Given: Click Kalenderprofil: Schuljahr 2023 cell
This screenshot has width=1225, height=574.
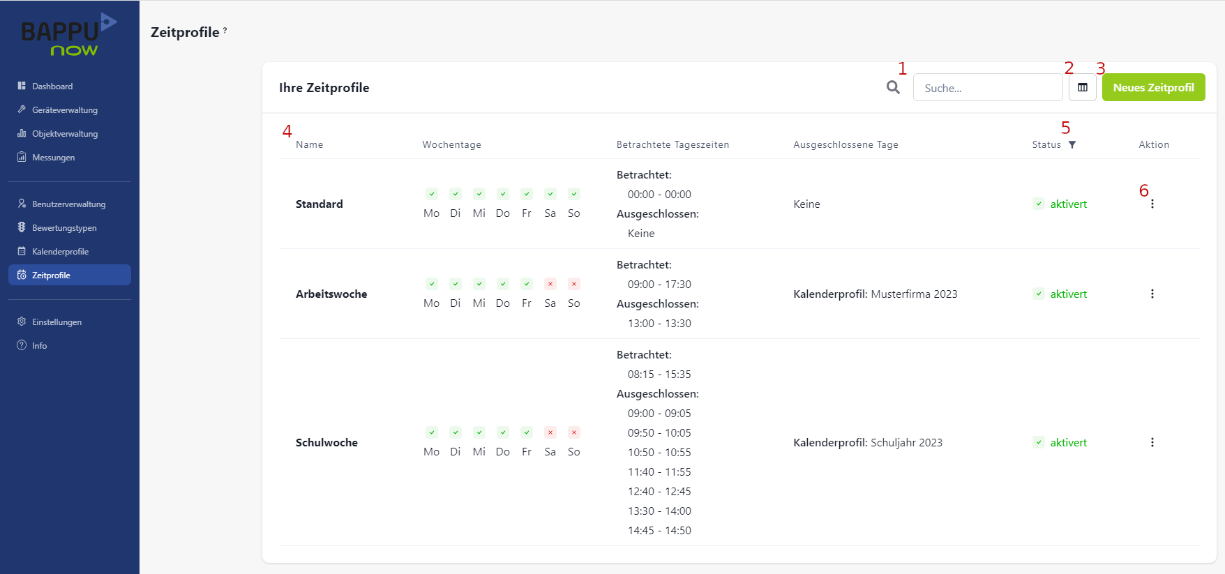Looking at the screenshot, I should tap(868, 442).
